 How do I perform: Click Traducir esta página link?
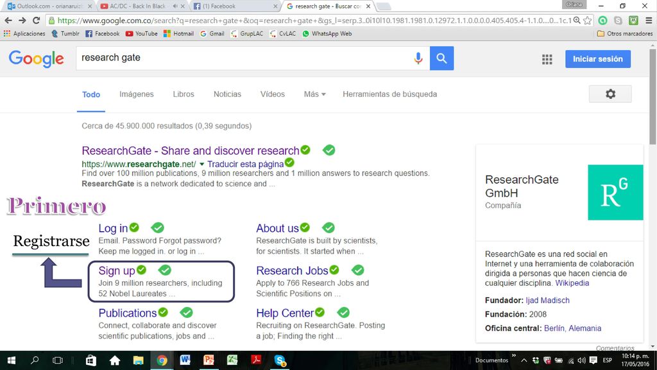pos(246,164)
